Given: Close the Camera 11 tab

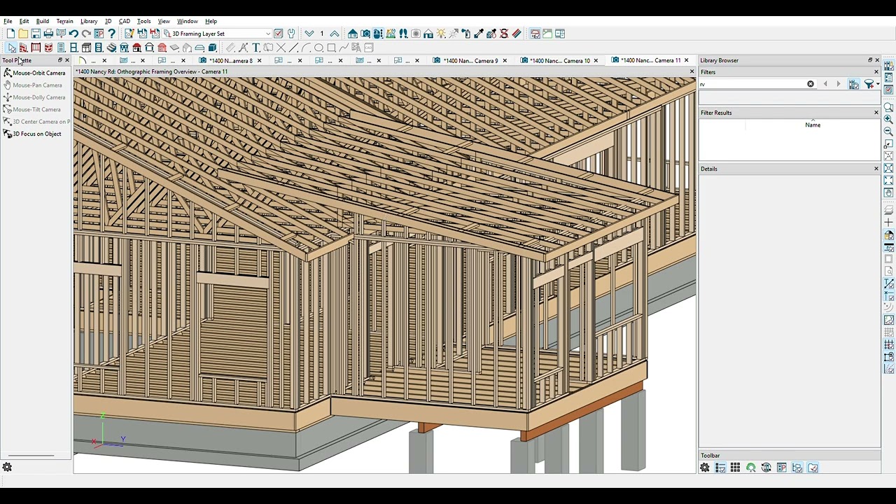Looking at the screenshot, I should coord(686,60).
